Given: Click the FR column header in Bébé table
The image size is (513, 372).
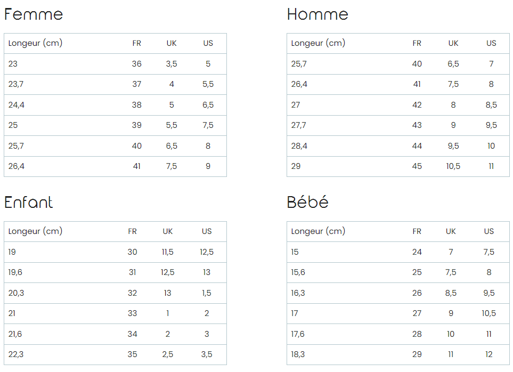Looking at the screenshot, I should point(417,231).
